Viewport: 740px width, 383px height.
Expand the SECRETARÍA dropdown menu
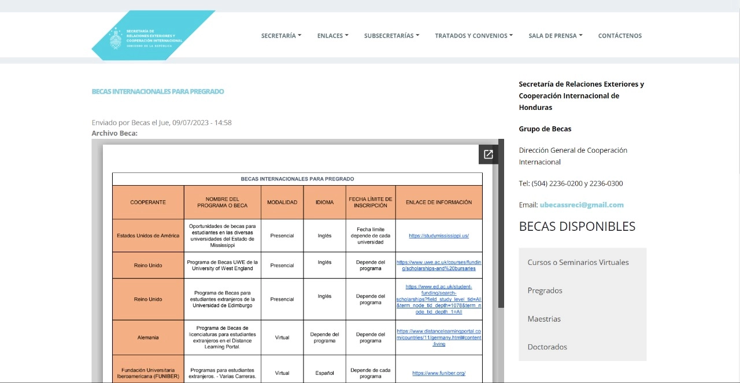(281, 36)
